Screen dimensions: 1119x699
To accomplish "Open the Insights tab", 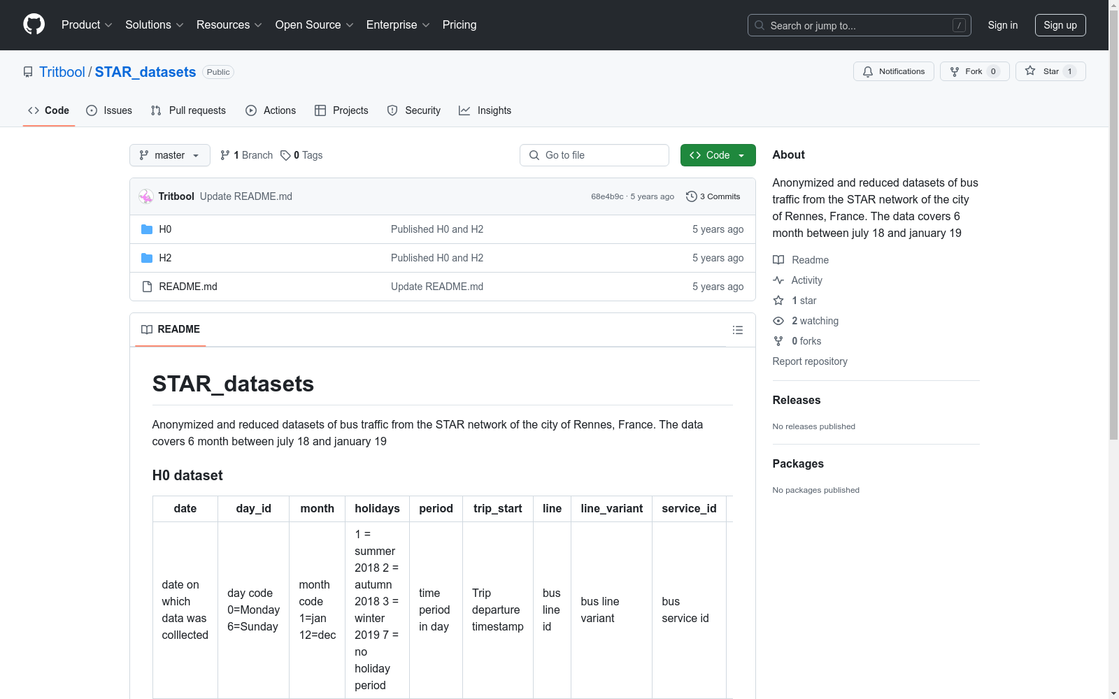I will pos(485,110).
